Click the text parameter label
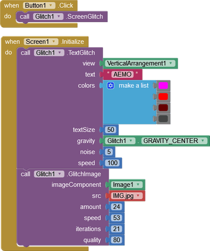Image resolution: width=210 pixels, height=251 pixels. coord(90,74)
